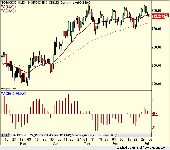Click the Jun month label on time axis
170x150 pixels.
[x=115, y=143]
